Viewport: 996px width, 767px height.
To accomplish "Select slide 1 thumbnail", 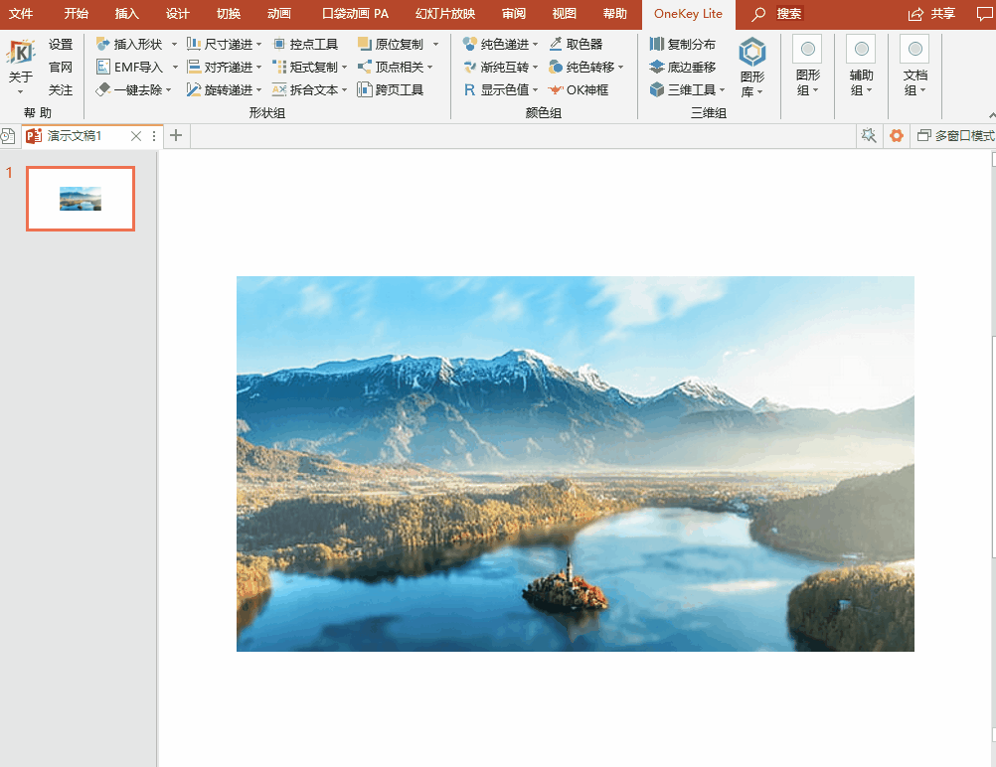I will [81, 199].
